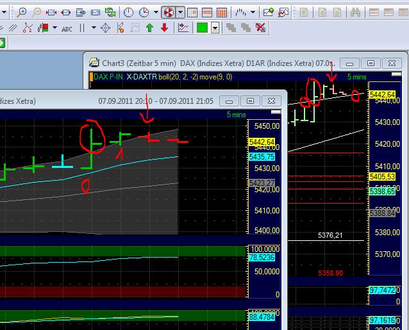
Task: Click the X-DAXTR label in Chart3
Action: pos(142,77)
